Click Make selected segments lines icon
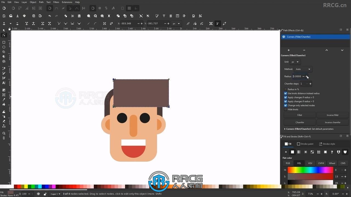 tap(88, 24)
